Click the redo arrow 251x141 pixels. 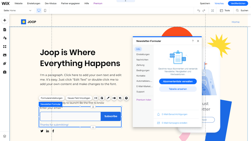[x=204, y=11]
